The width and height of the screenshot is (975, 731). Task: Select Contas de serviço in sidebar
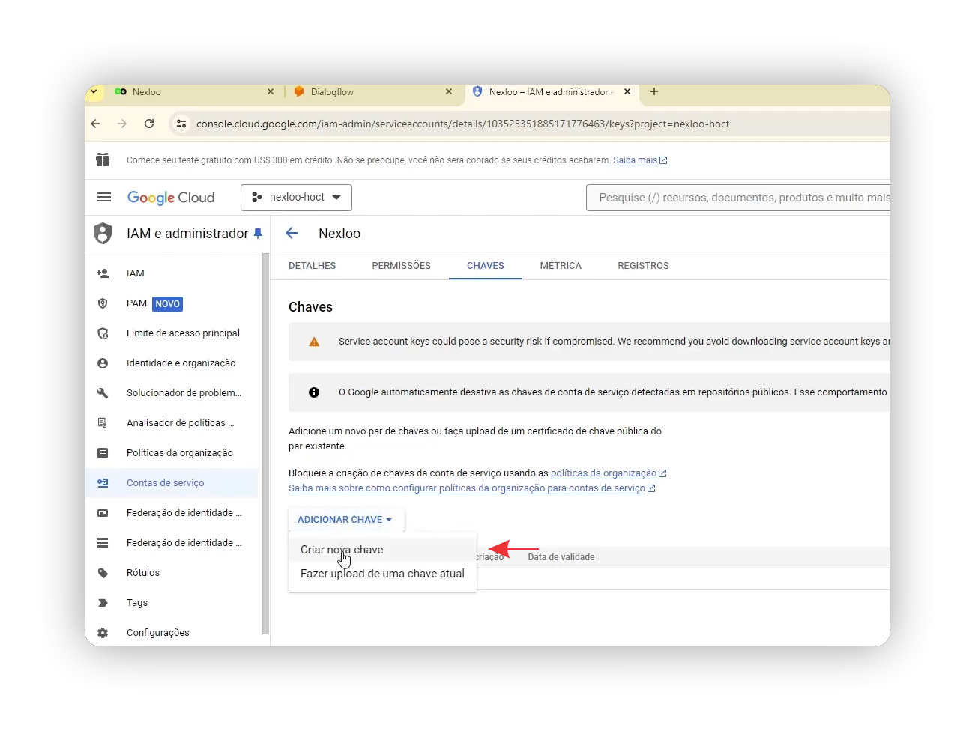click(172, 483)
